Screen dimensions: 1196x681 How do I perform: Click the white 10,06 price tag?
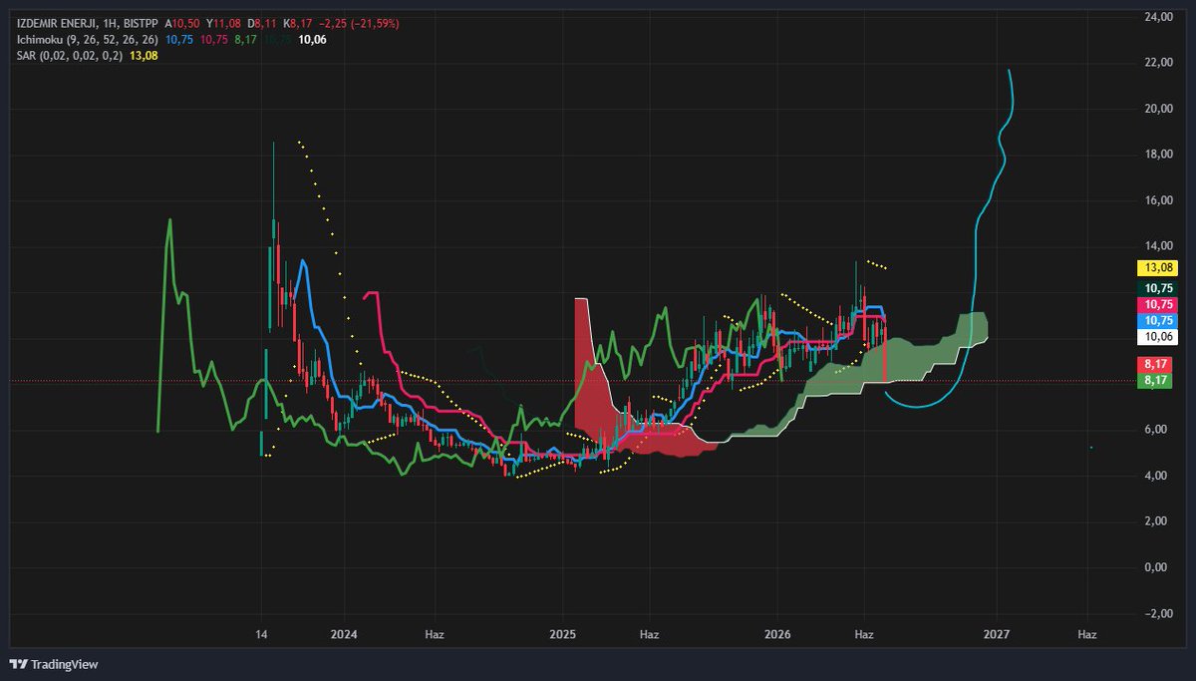coord(1157,337)
